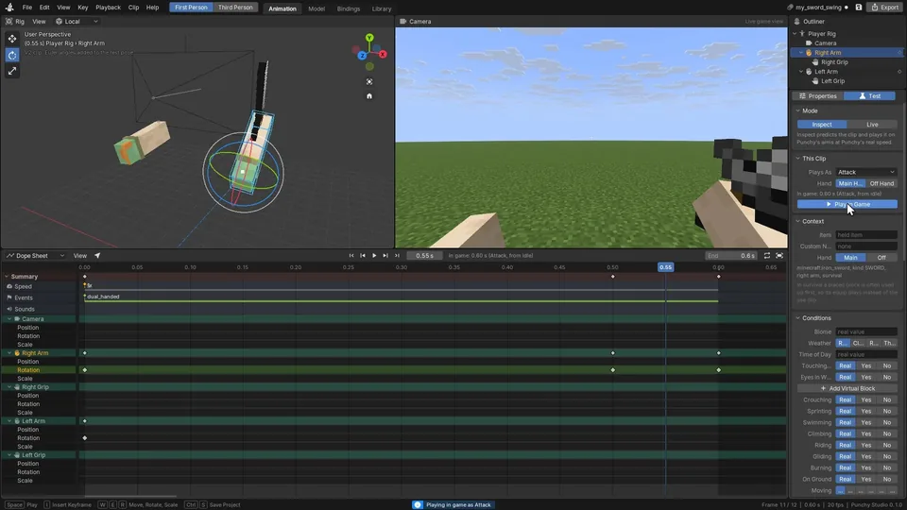Viewport: 907px width, 510px height.
Task: Click the Sounds speaker track
Action: [9, 309]
